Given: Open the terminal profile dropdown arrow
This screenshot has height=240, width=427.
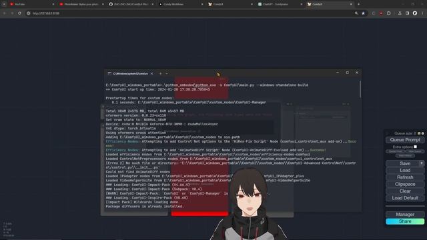Looking at the screenshot, I should tap(167, 73).
